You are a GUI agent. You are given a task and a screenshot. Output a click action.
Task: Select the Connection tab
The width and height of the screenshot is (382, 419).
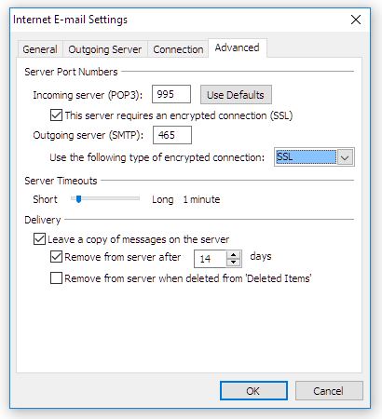pyautogui.click(x=178, y=49)
